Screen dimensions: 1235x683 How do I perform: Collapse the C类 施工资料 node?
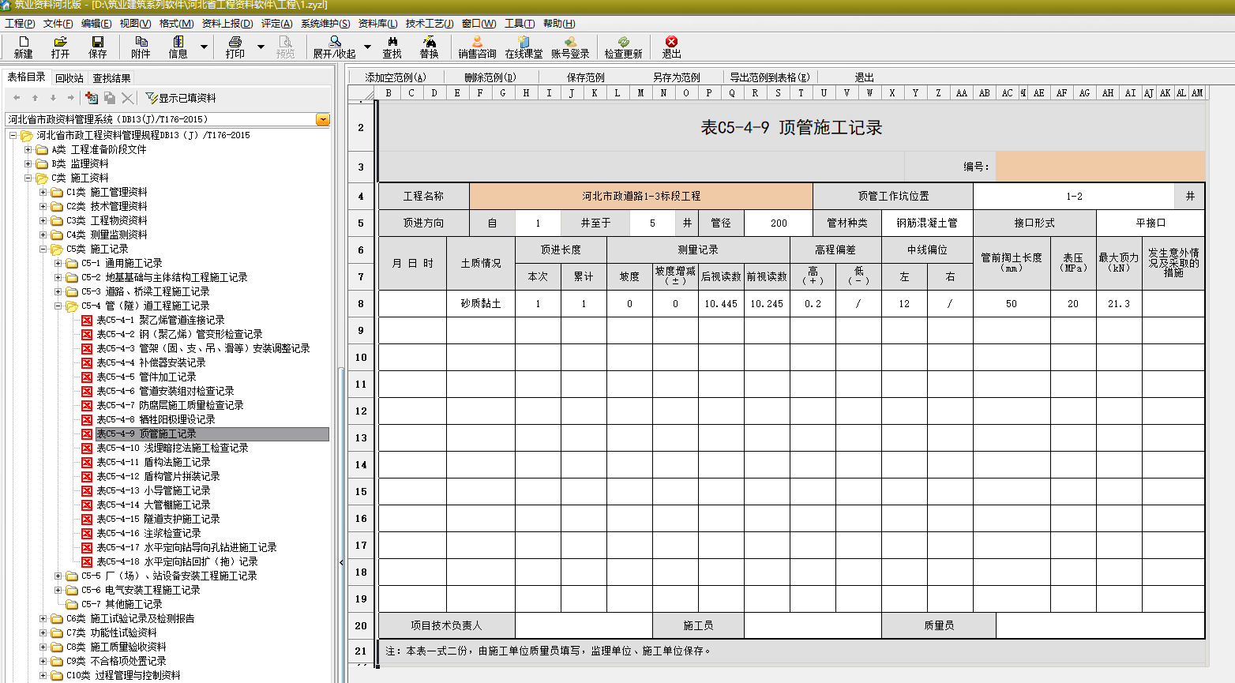28,178
